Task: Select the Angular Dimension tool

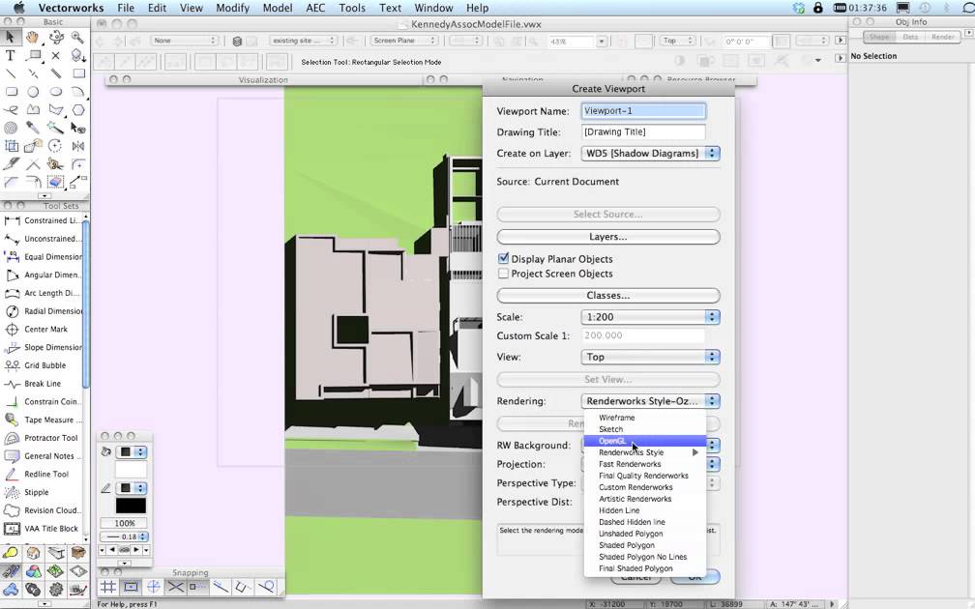Action: coord(43,275)
